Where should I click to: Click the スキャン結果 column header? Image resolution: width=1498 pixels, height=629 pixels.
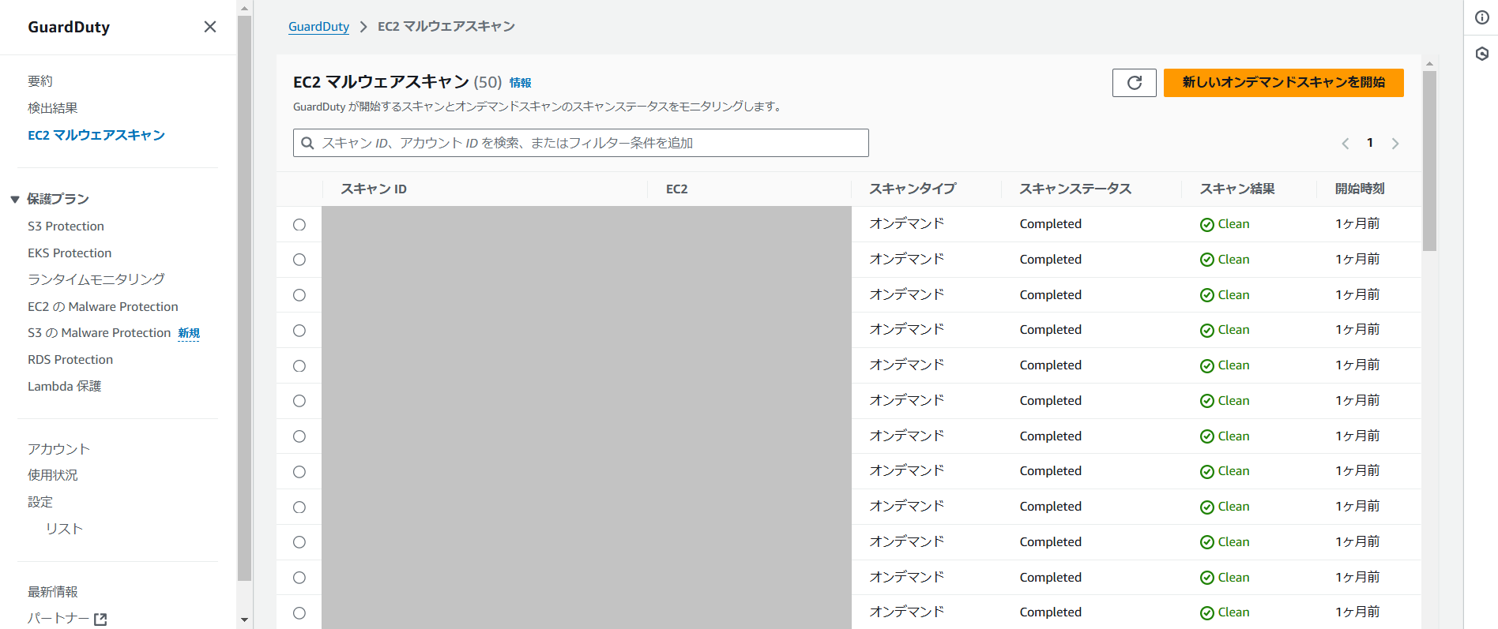point(1237,189)
